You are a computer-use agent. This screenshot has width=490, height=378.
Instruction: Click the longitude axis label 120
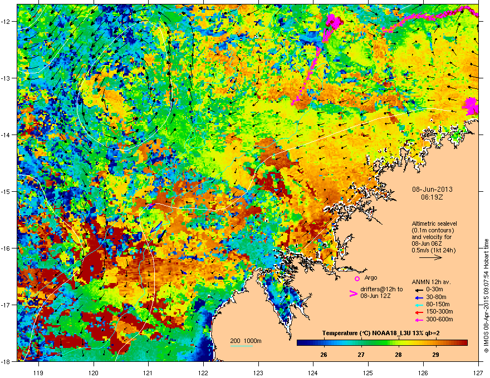[x=94, y=372]
